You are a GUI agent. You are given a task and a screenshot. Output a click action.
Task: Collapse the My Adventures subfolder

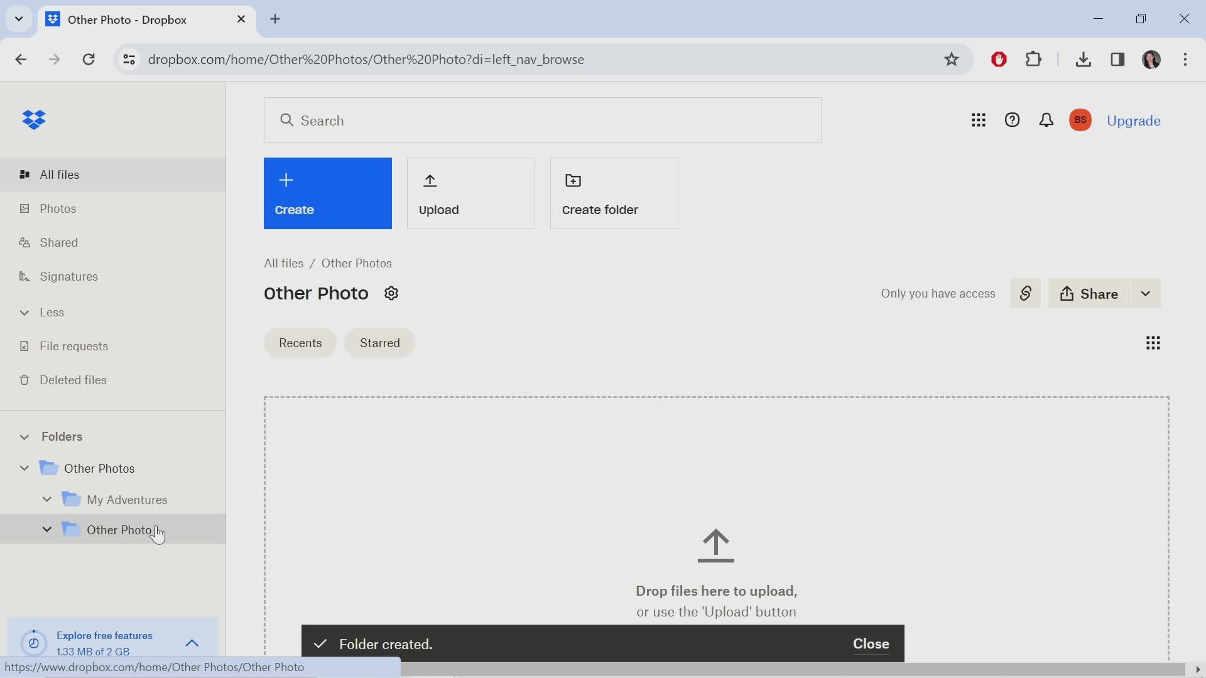pyautogui.click(x=47, y=500)
